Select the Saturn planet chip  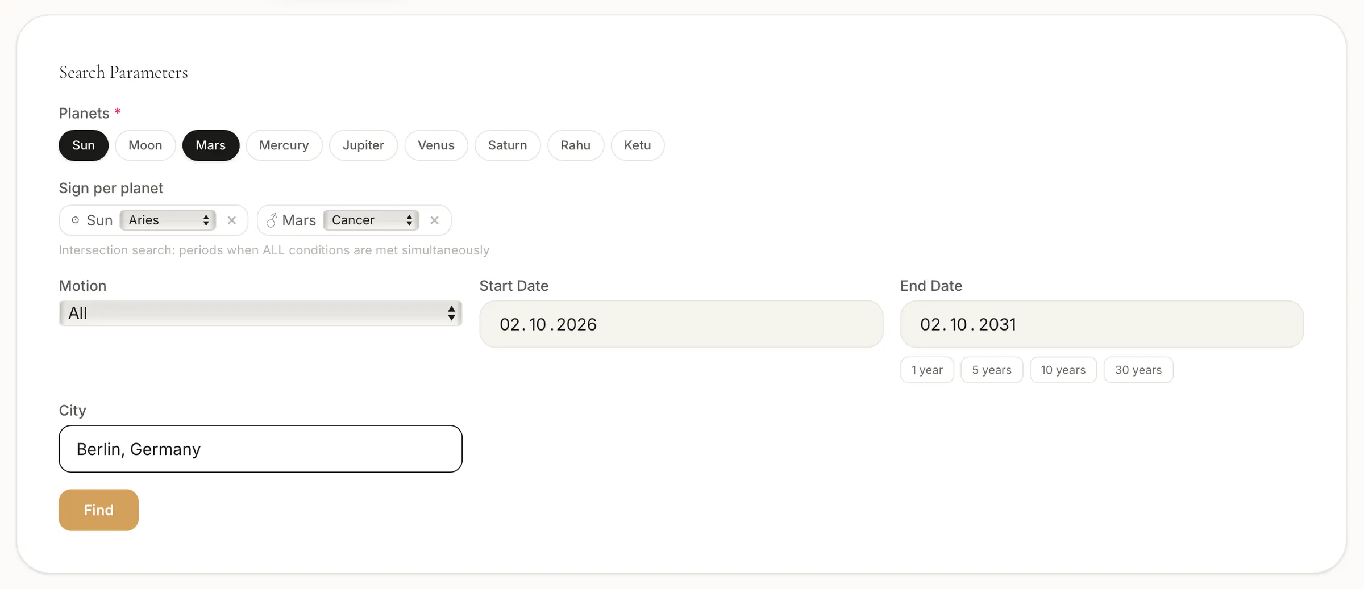tap(508, 145)
